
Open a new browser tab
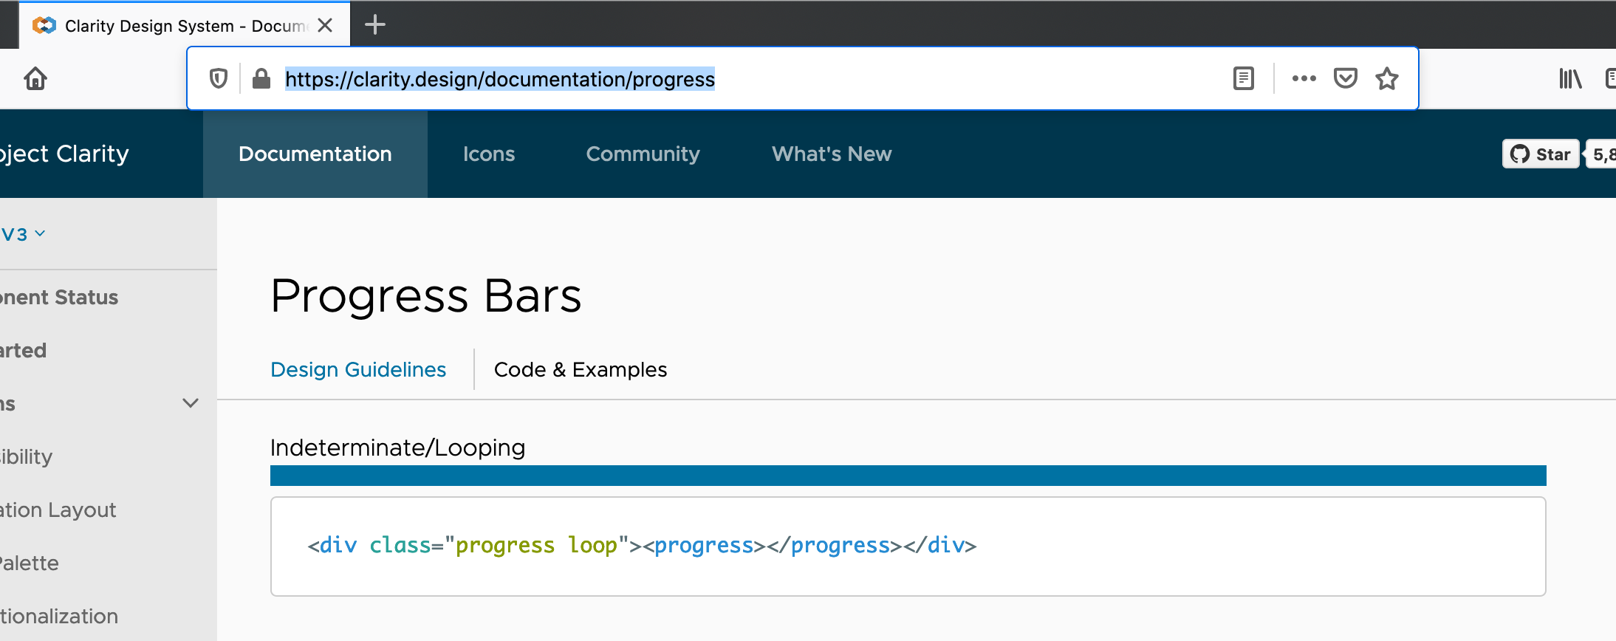click(x=375, y=25)
